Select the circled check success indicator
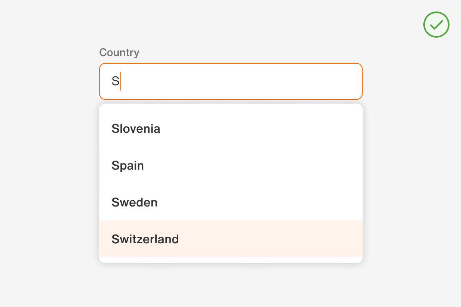Image resolution: width=461 pixels, height=307 pixels. coord(436,25)
